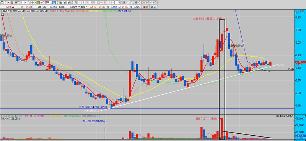Image resolution: width=306 pixels, height=141 pixels.
Task: Click the 최대 77,271K max volume label
Action: pos(207,118)
